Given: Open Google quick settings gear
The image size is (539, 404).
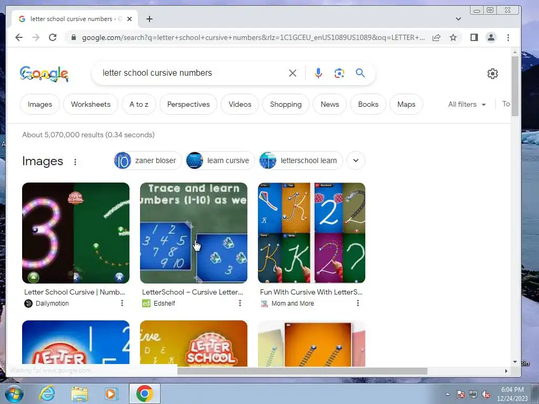Looking at the screenshot, I should pyautogui.click(x=493, y=74).
